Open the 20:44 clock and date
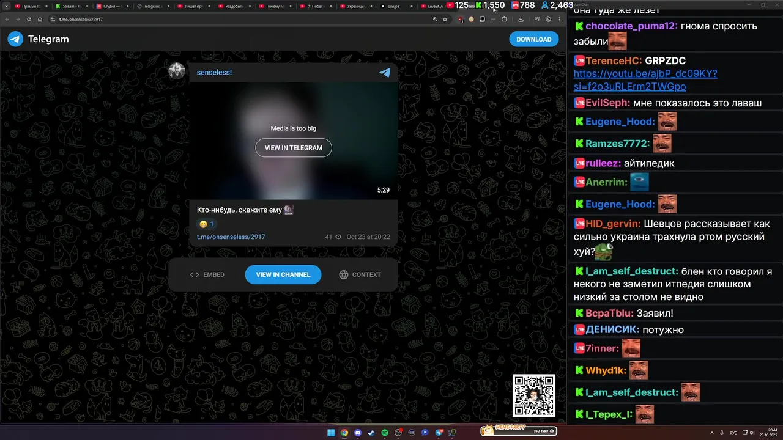 pyautogui.click(x=768, y=432)
